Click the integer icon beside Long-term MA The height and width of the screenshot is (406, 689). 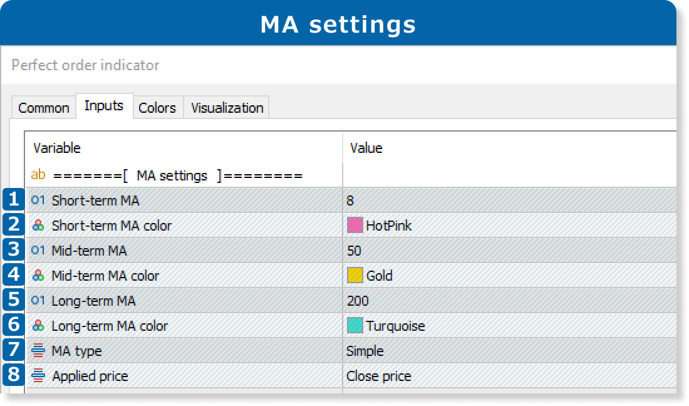(x=38, y=301)
